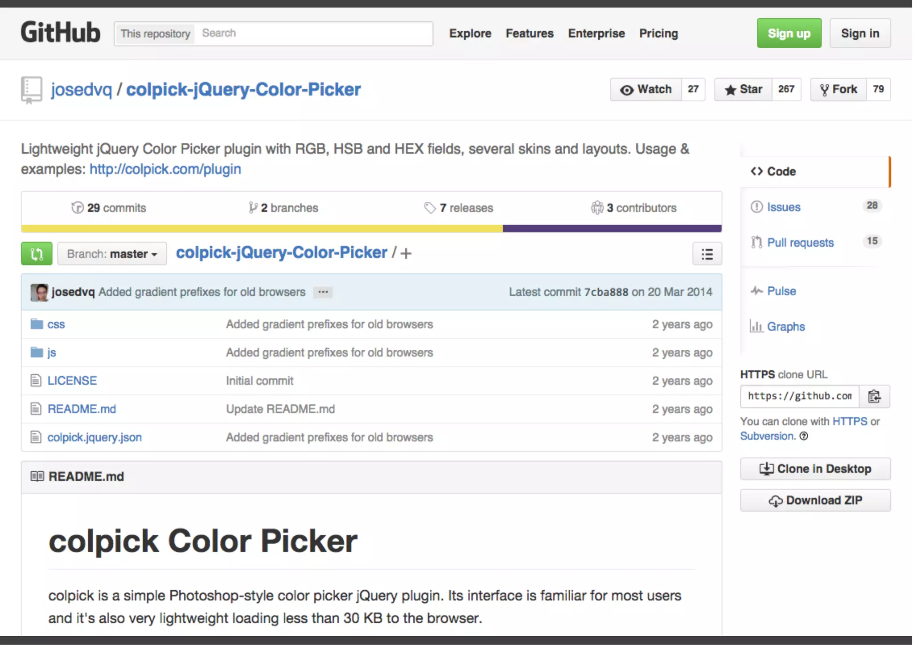The height and width of the screenshot is (646, 913).
Task: Click josedvq's avatar in the commit bar
Action: point(39,292)
